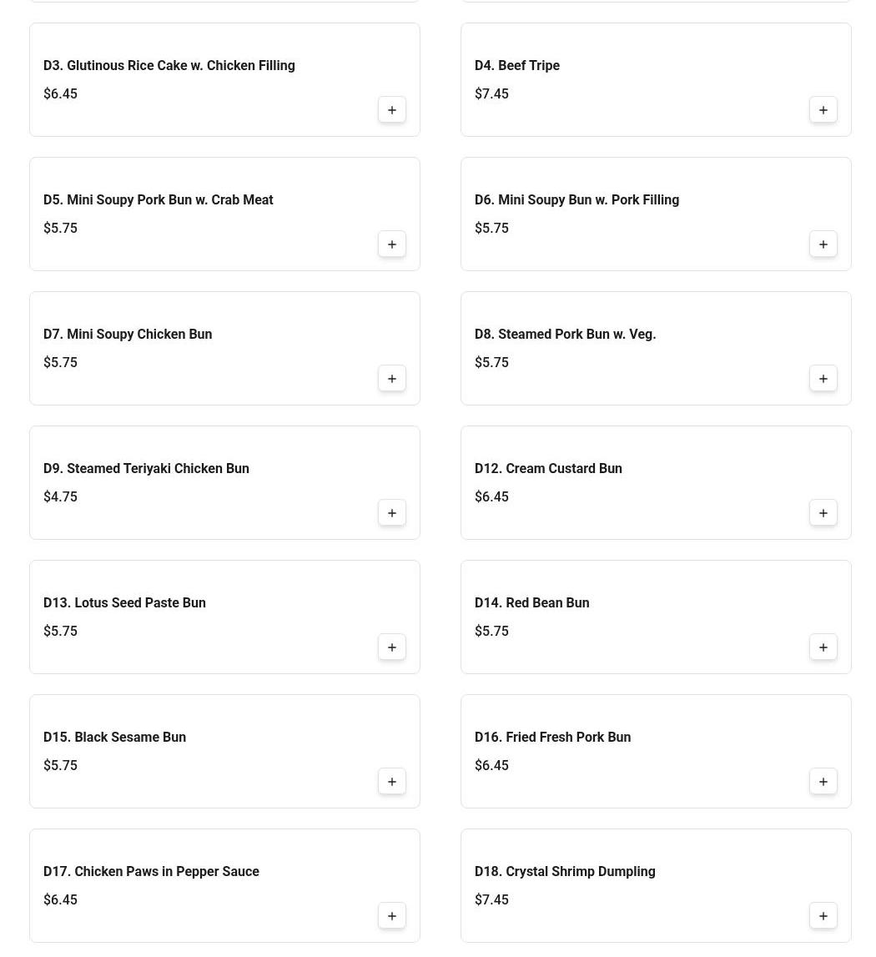Screen dimensions: 876x957
Task: Add Steamed Teriyaki Chicken Bun to cart
Action: coord(391,513)
